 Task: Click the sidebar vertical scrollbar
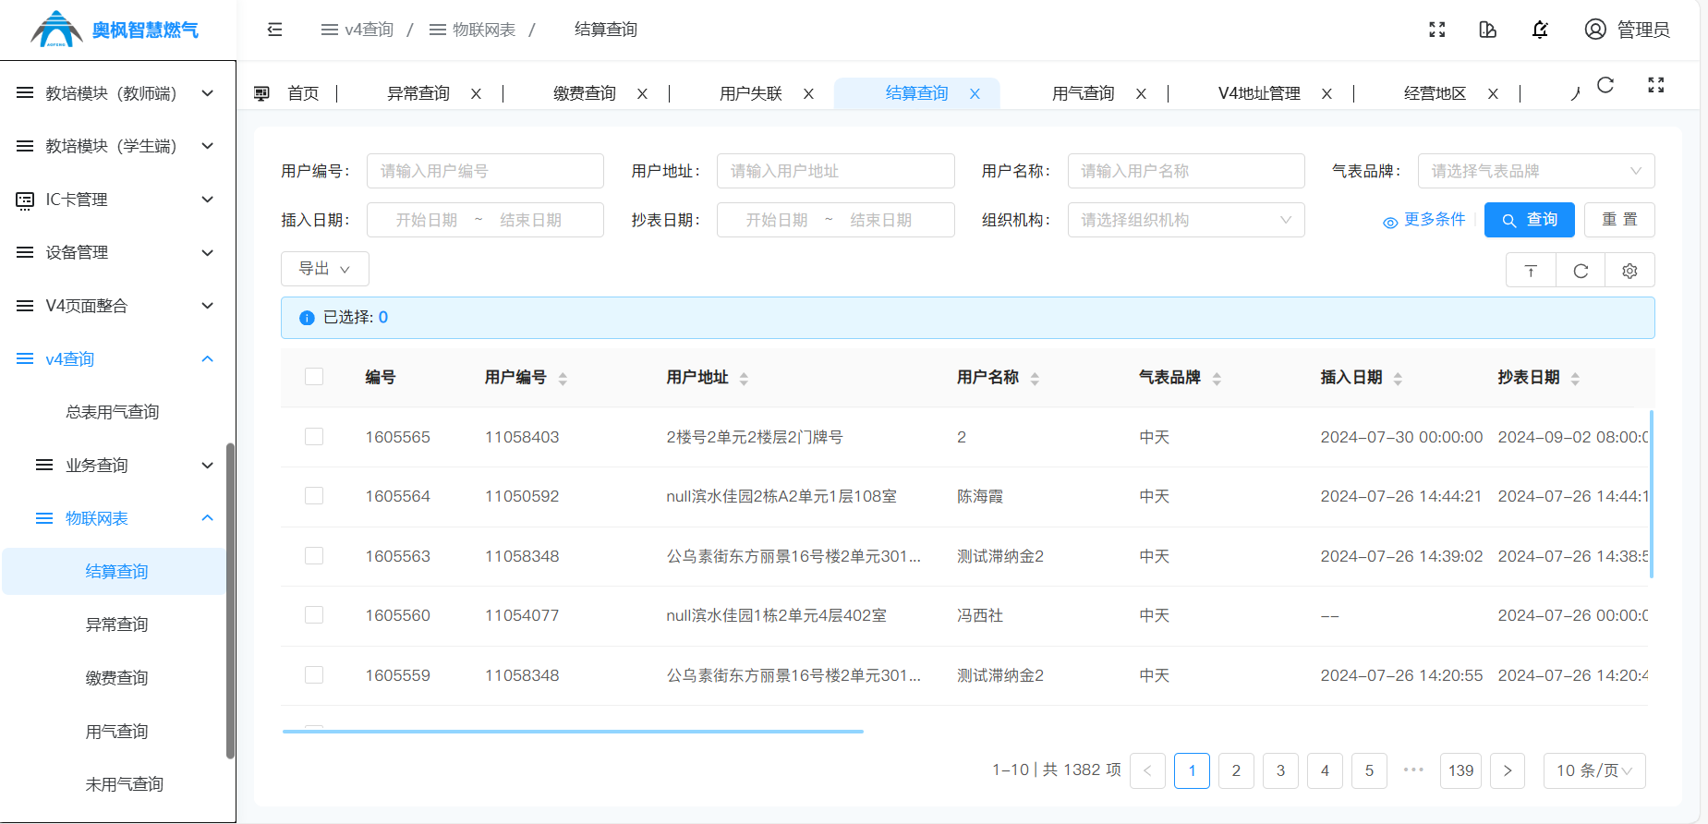[230, 600]
